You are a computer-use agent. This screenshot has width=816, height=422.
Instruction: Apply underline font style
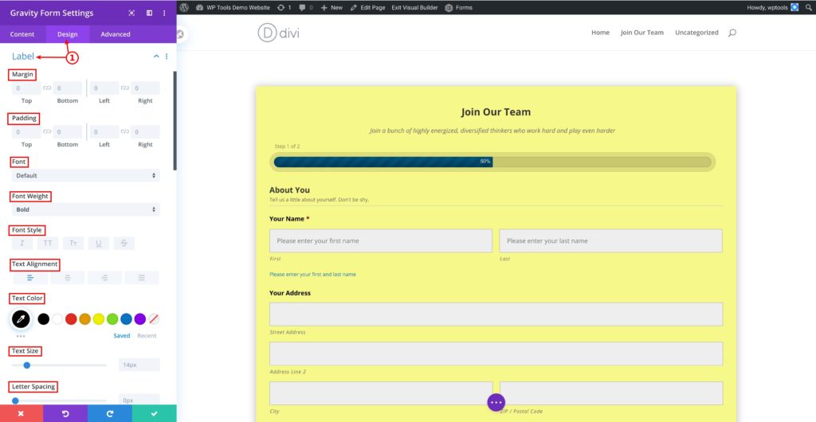pos(99,244)
